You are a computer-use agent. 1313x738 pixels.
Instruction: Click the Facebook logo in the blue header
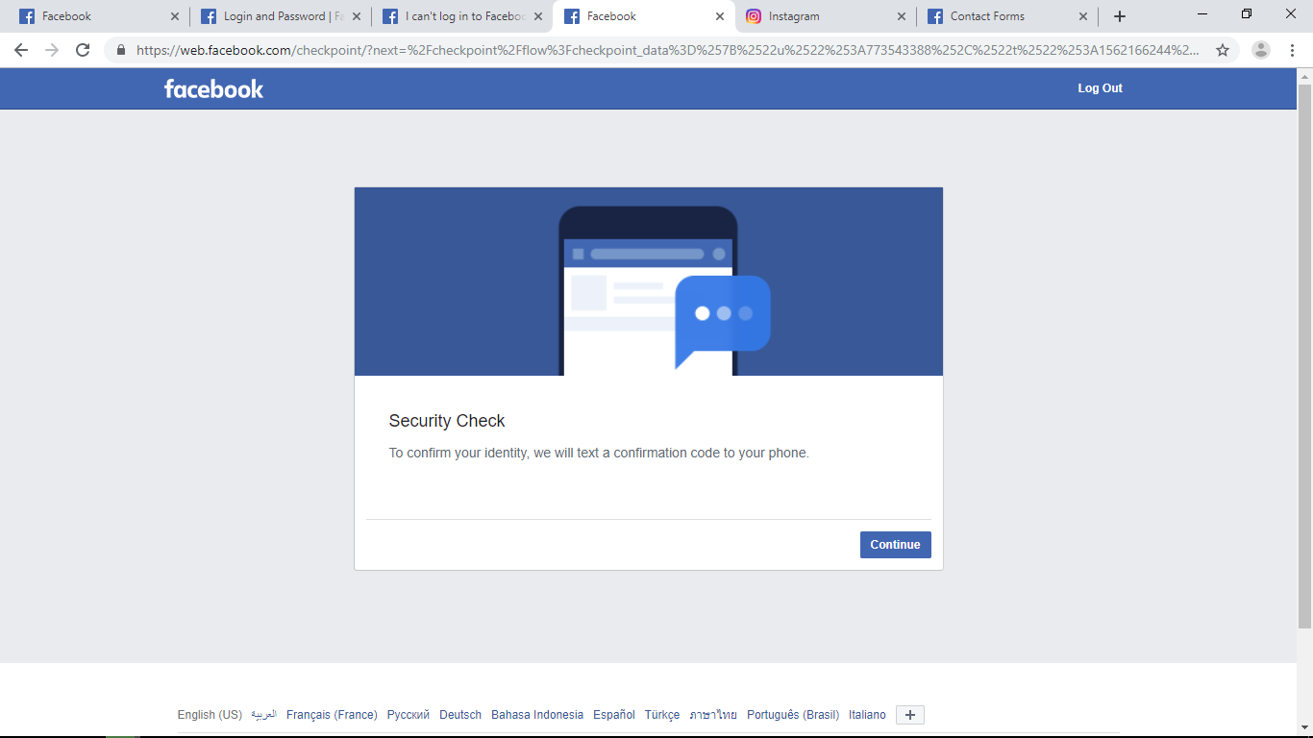(x=213, y=88)
